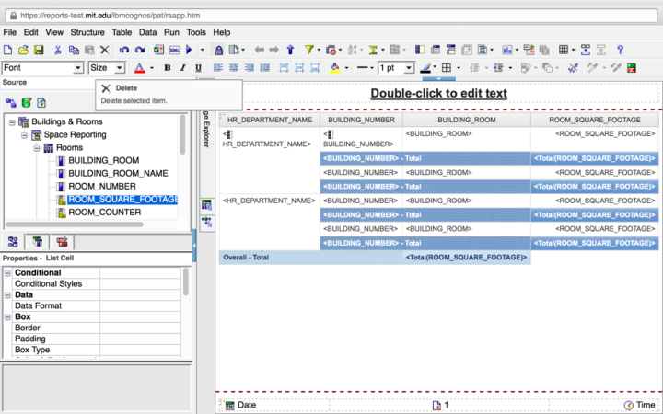Image resolution: width=663 pixels, height=414 pixels.
Task: Open the Structure menu
Action: [x=87, y=32]
